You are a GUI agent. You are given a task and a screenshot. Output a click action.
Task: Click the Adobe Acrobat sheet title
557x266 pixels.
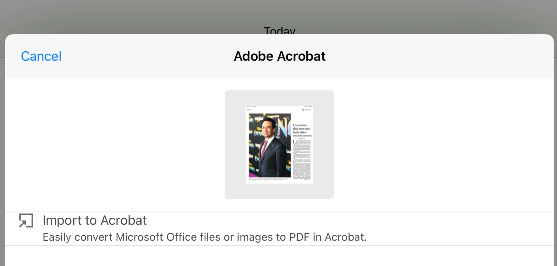tap(279, 56)
